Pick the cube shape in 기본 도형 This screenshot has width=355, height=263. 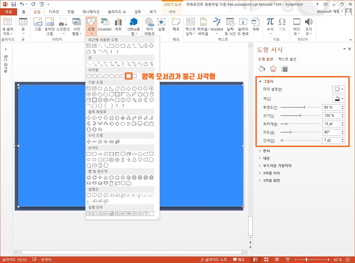(89, 100)
